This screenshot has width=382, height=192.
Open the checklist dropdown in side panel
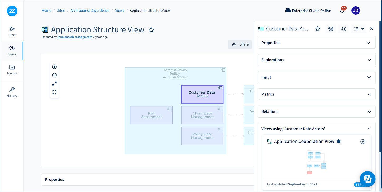[359, 29]
